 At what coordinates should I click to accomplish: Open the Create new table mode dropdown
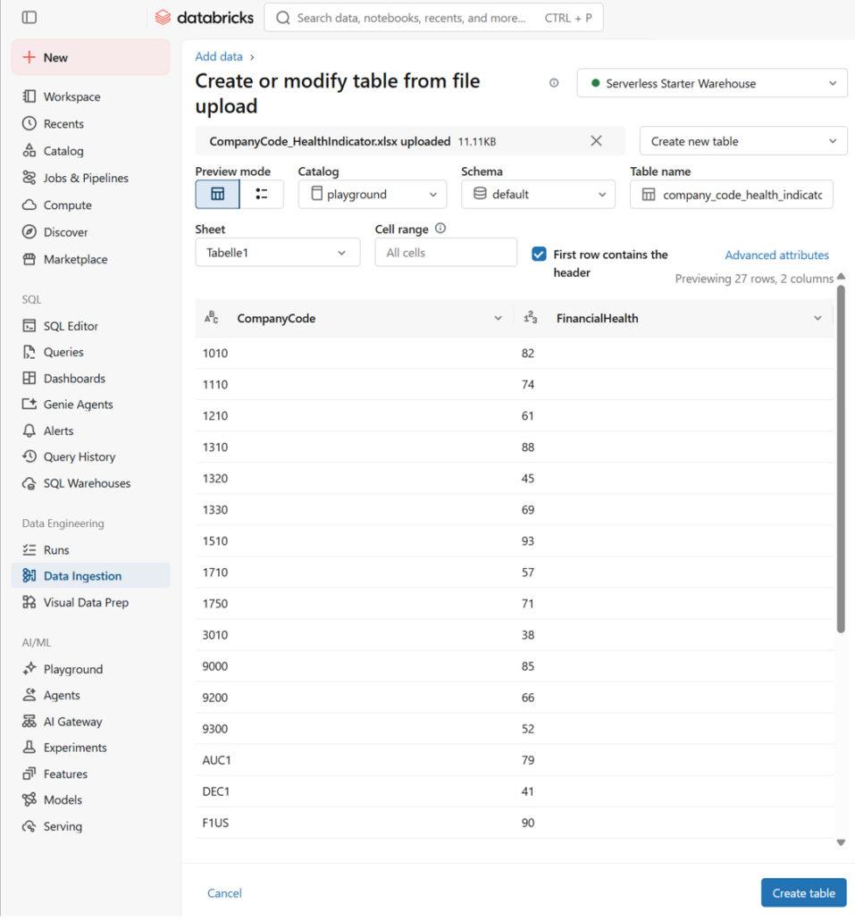(x=743, y=141)
